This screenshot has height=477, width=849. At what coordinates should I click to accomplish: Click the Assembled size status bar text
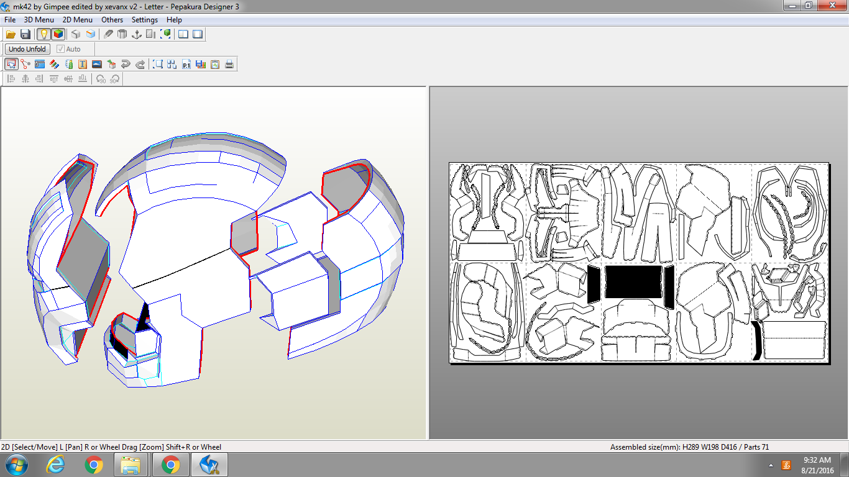(x=690, y=447)
